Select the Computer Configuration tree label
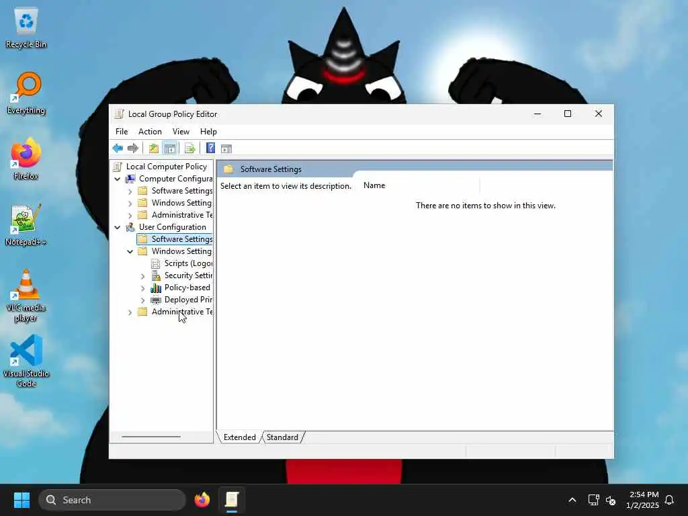The image size is (688, 516). coord(175,179)
